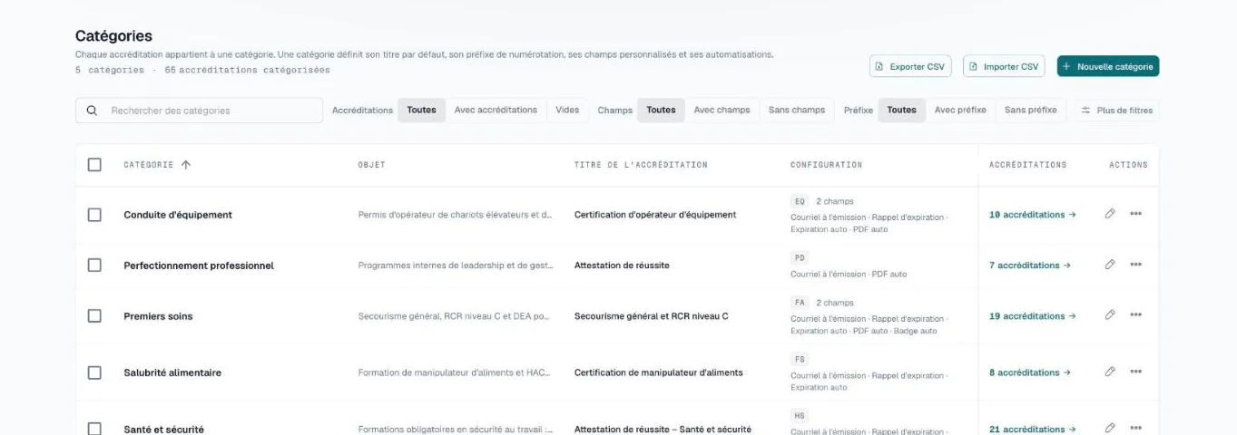Click Certification d'opérateur d'équipement title
1237x435 pixels.
pos(655,215)
